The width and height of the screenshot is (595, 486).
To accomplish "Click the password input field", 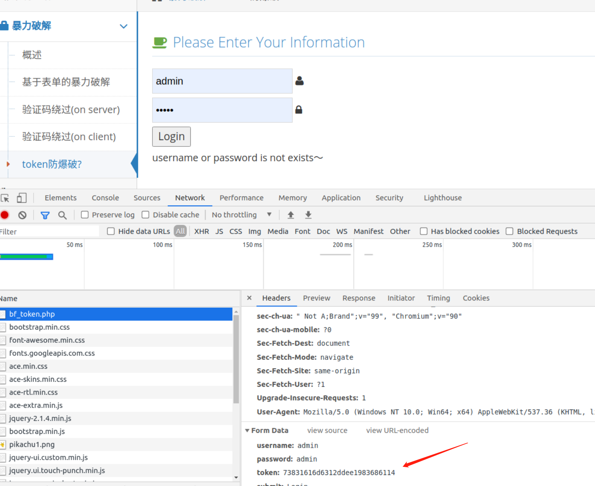I will [222, 110].
